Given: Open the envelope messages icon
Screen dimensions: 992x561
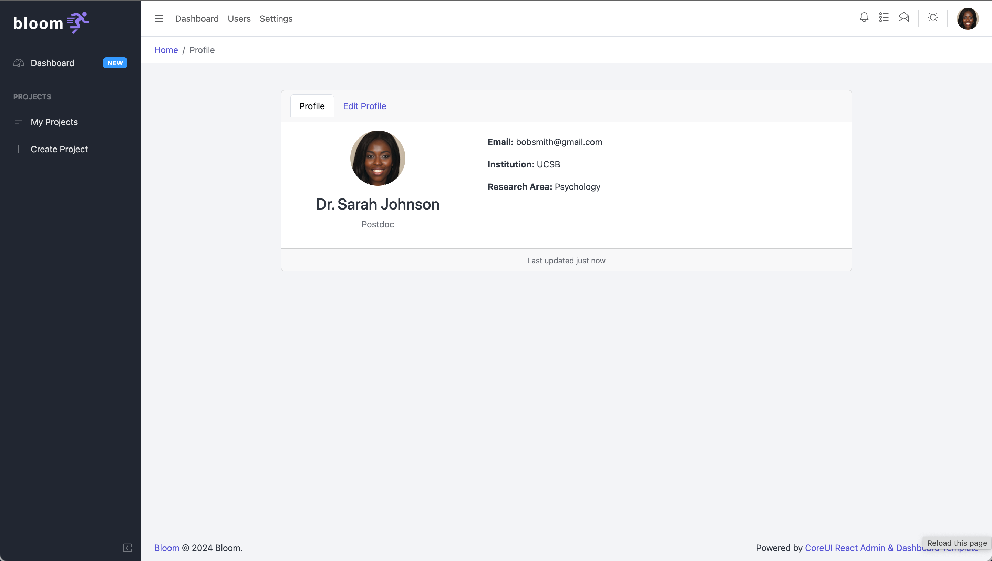Looking at the screenshot, I should [x=903, y=18].
